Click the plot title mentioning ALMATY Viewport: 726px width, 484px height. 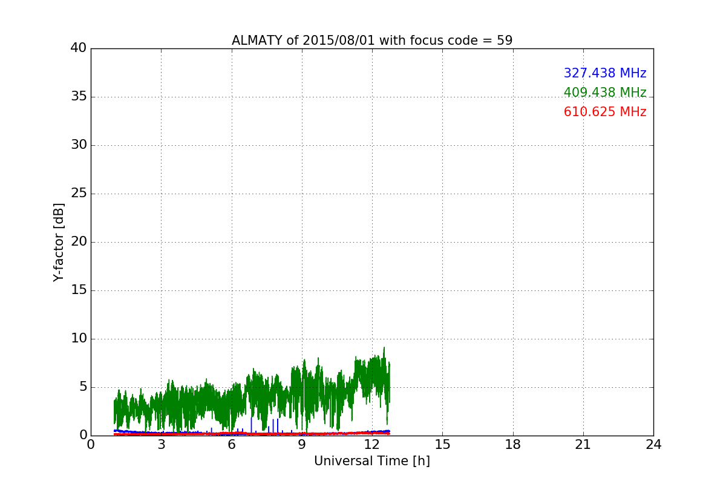371,41
